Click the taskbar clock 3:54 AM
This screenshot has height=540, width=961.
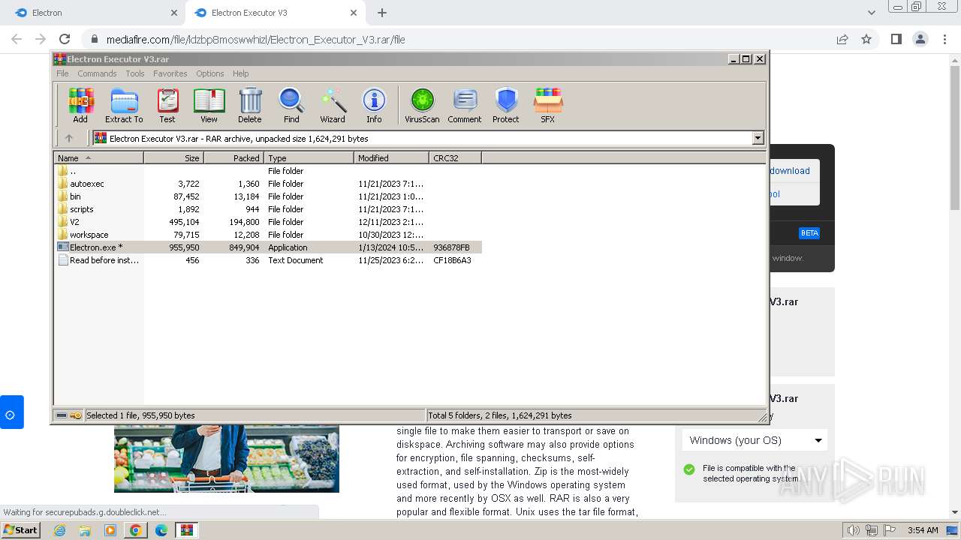pyautogui.click(x=923, y=530)
